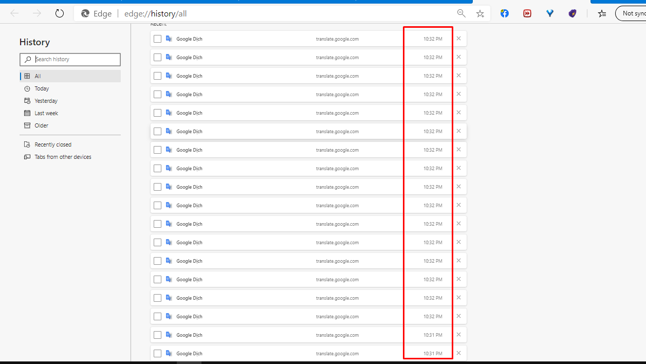646x364 pixels.
Task: Open the topmost Google Dich history link
Action: (189, 39)
